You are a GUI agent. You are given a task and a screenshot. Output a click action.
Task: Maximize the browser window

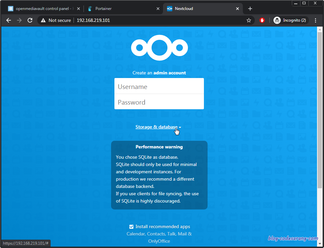coord(304,3)
